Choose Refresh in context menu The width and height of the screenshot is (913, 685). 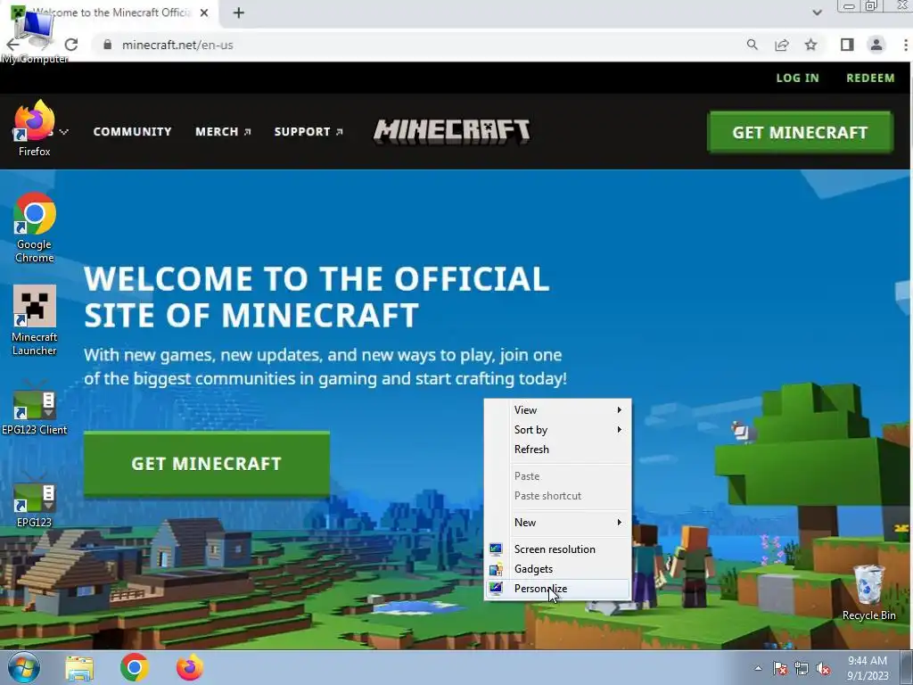pyautogui.click(x=558, y=450)
